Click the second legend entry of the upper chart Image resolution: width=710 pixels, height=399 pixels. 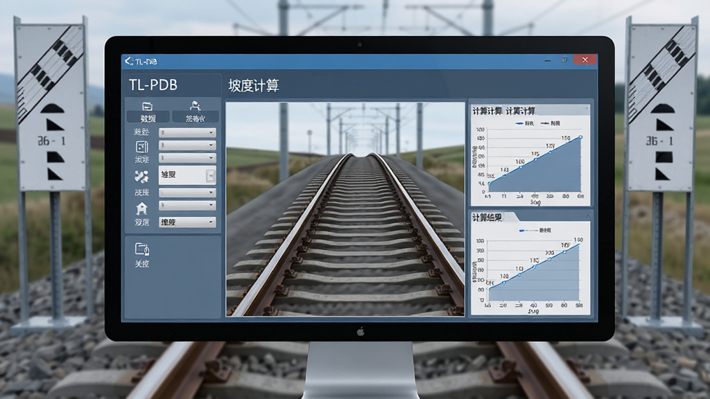tap(551, 123)
